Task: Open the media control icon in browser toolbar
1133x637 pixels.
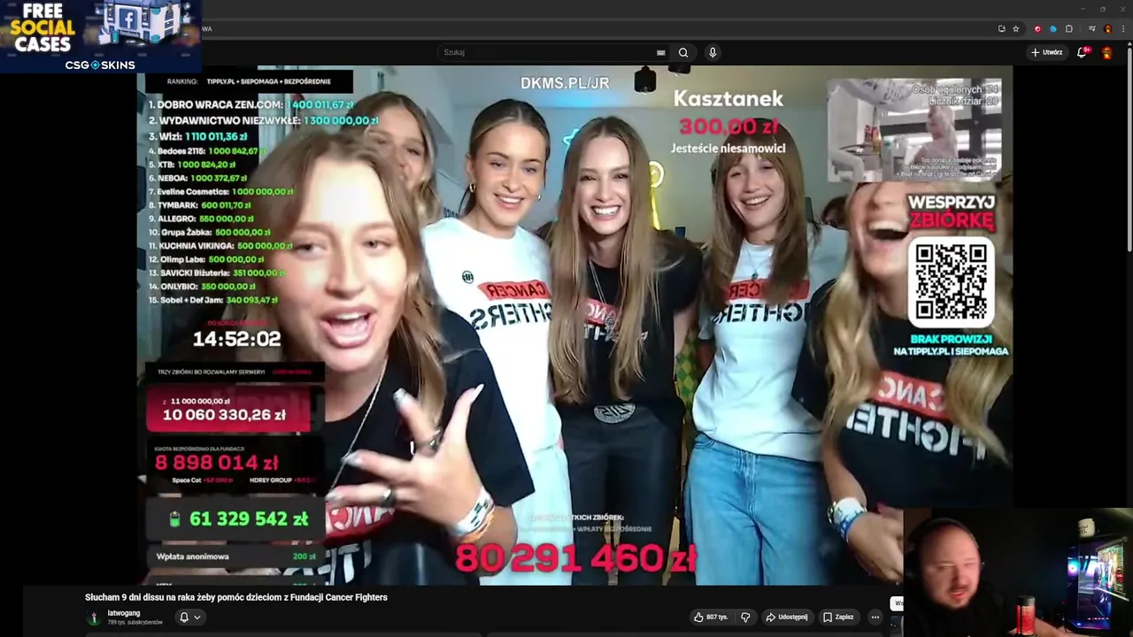Action: pos(1090,28)
